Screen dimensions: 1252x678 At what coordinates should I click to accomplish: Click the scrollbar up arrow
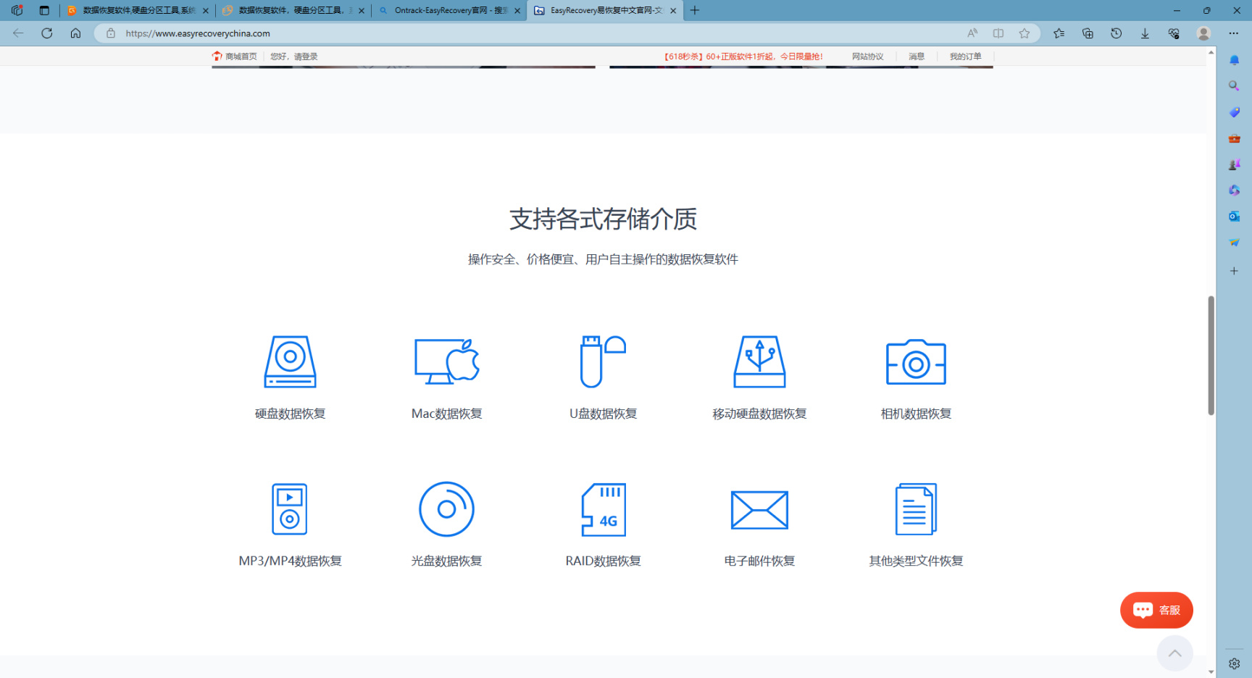pos(1211,52)
